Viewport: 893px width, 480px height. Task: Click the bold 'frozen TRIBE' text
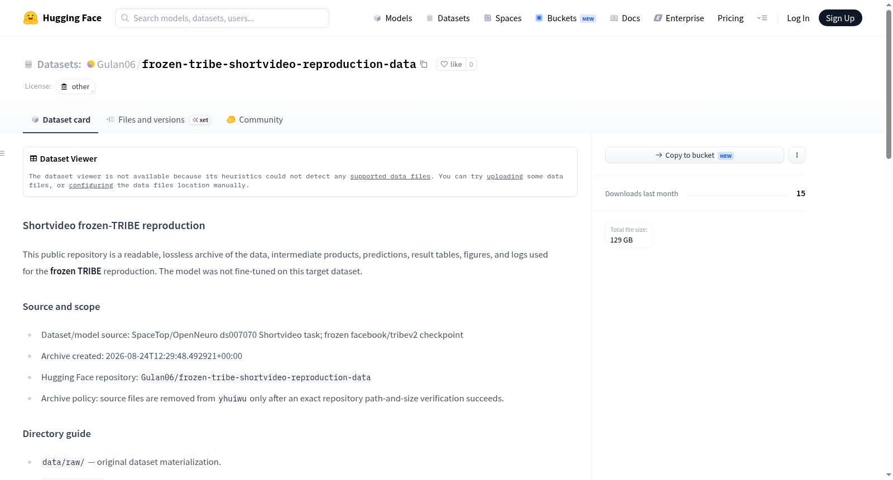click(x=76, y=271)
